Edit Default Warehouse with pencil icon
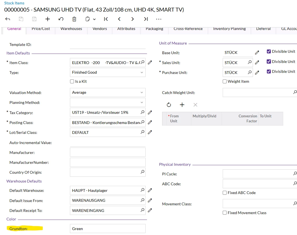The width and height of the screenshot is (297, 235). click(x=150, y=190)
